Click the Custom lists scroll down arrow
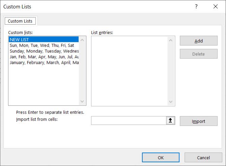This screenshot has width=226, height=166. tap(82, 102)
